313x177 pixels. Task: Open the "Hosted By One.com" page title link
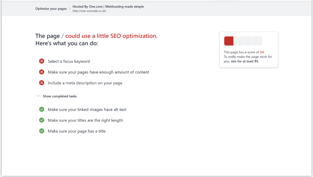coord(108,6)
